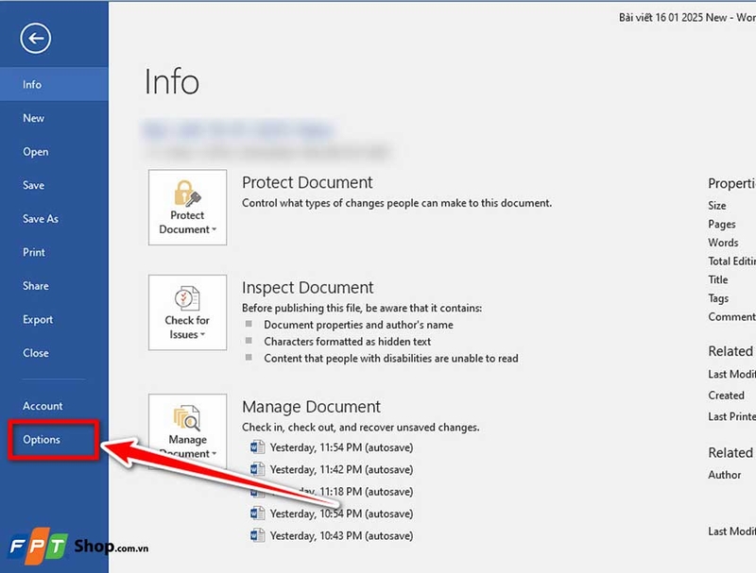Click the Created date label
Screen dimensions: 756x573
[x=726, y=396]
